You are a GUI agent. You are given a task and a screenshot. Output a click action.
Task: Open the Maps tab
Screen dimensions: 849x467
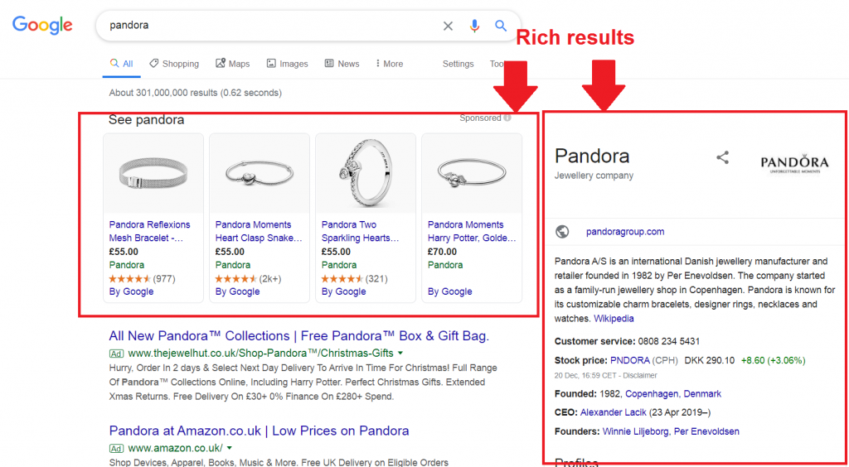click(x=232, y=64)
